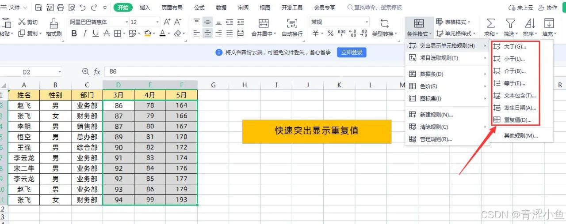This screenshot has width=566, height=224.
Task: Toggle align text left
Action: coord(197,34)
